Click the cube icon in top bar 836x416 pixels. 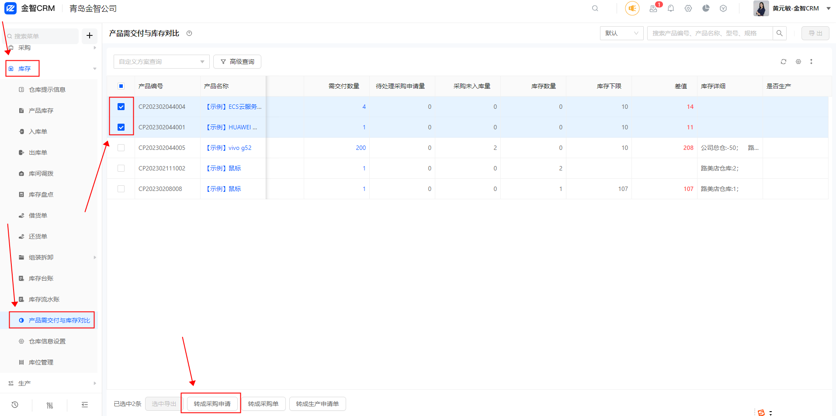723,8
